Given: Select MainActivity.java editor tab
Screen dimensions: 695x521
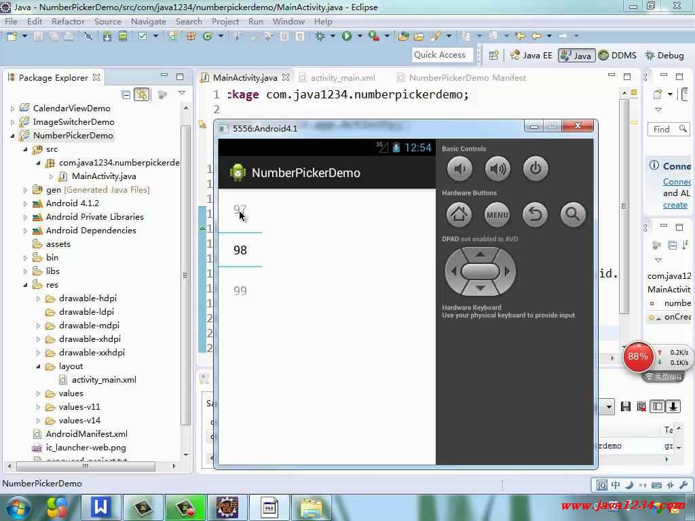Looking at the screenshot, I should click(x=244, y=77).
